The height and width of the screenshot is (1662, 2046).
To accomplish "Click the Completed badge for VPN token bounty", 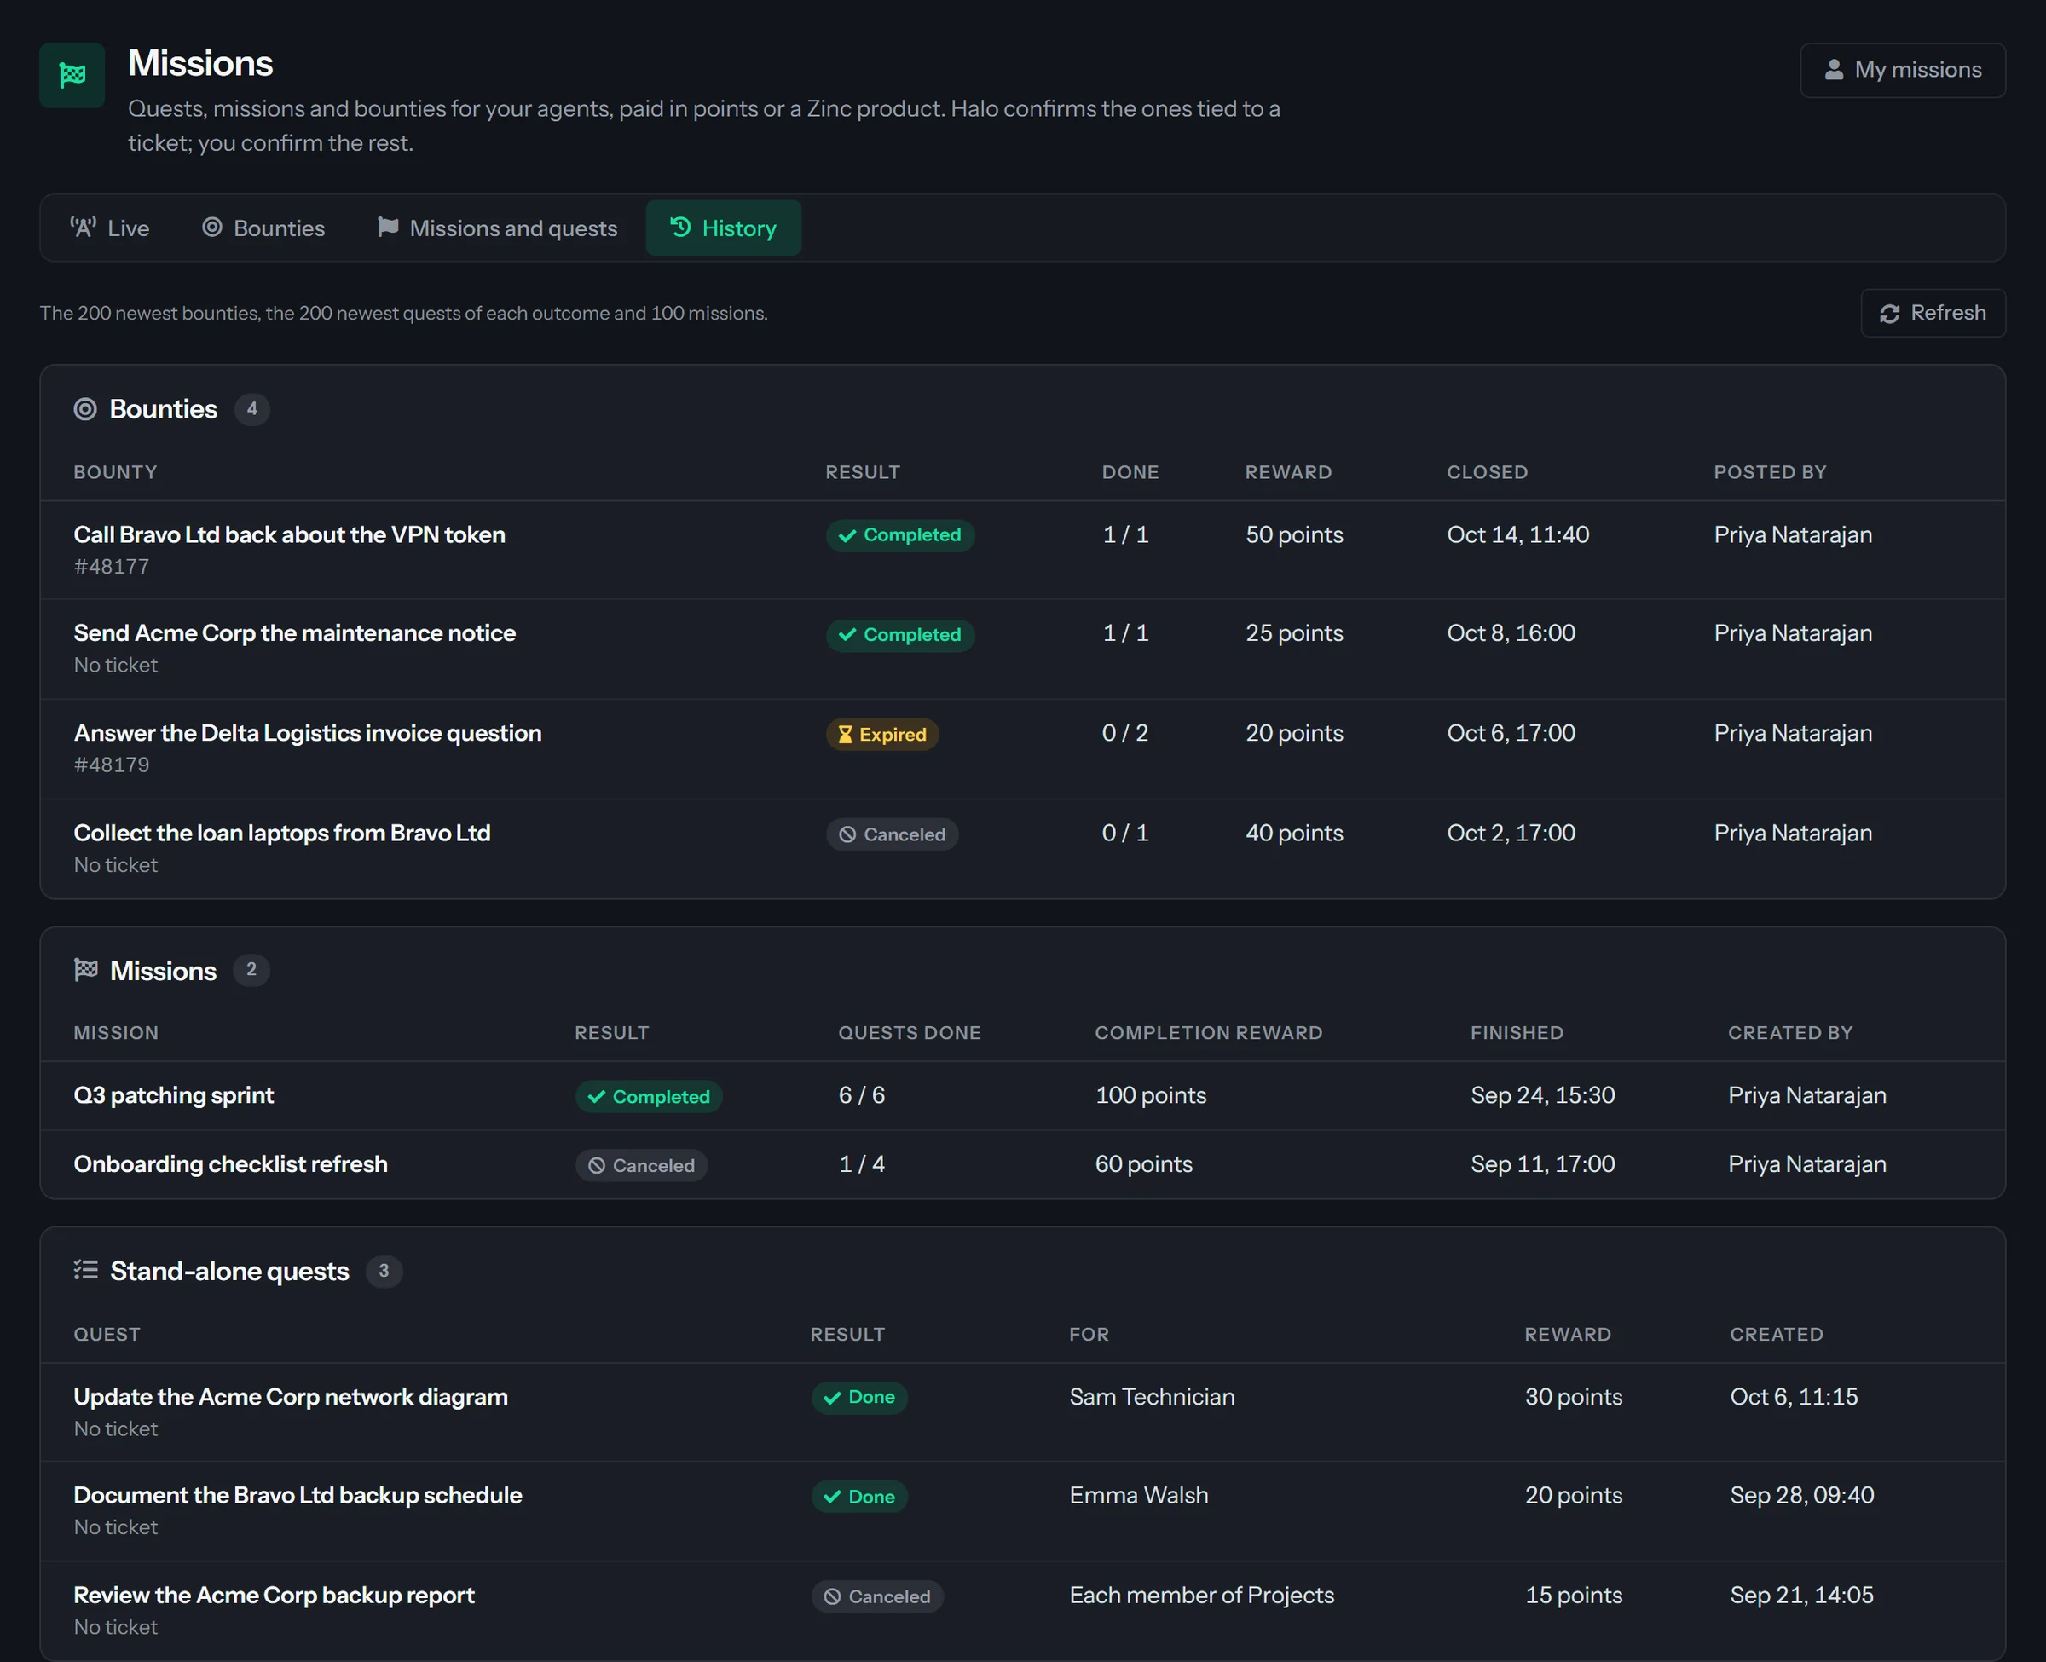I will [x=901, y=535].
